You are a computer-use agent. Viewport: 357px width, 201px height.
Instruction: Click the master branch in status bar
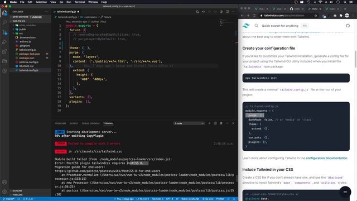(9, 199)
